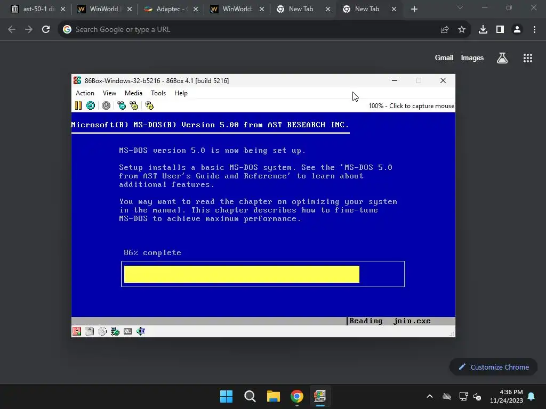Open Chrome from taskbar

[297, 396]
